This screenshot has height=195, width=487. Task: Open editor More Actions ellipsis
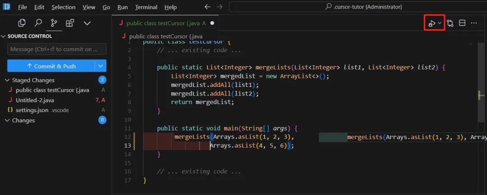tap(473, 23)
